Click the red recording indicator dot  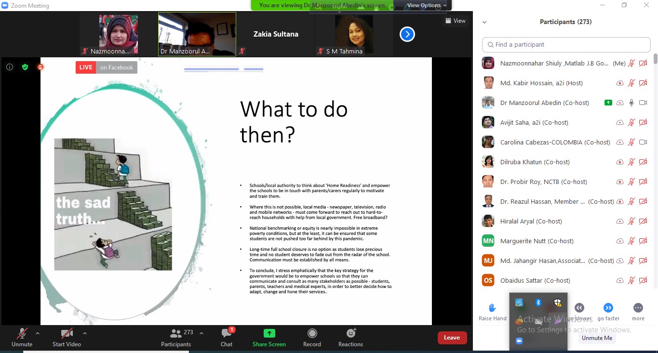pyautogui.click(x=40, y=67)
